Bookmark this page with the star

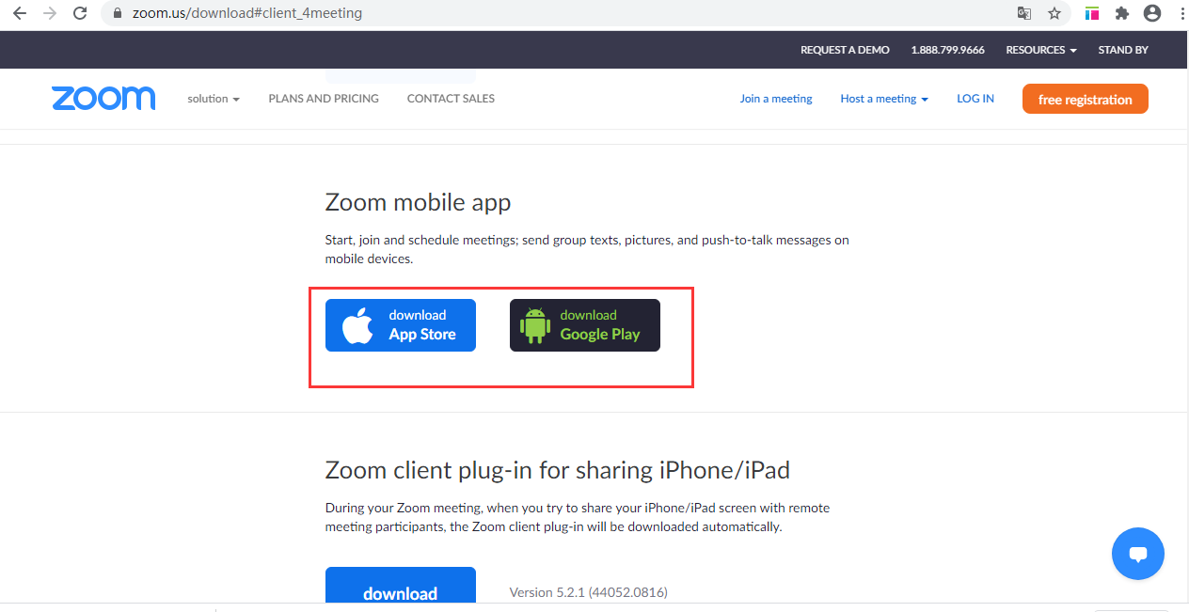coord(1054,13)
